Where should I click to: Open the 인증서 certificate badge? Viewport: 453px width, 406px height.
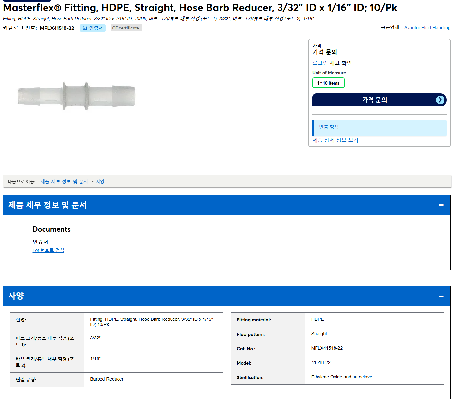(93, 28)
